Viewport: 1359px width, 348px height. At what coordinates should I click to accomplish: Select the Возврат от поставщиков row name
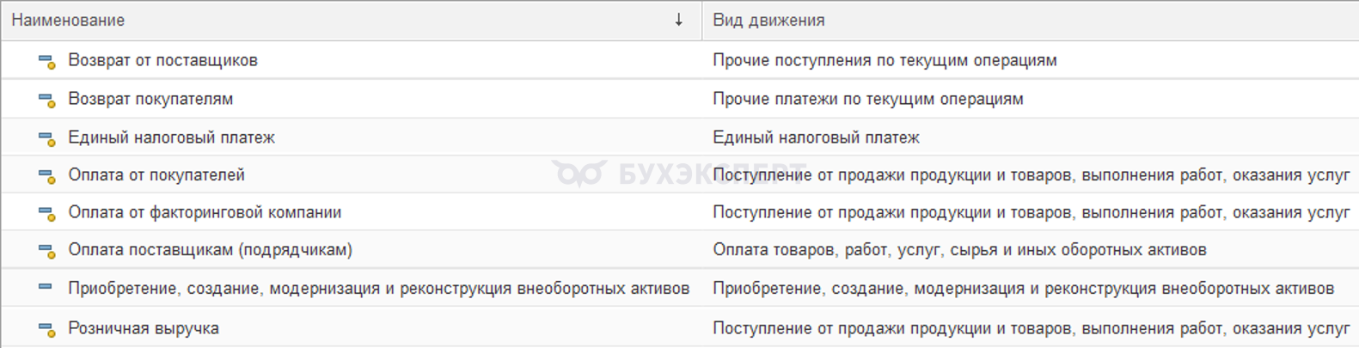coord(162,61)
